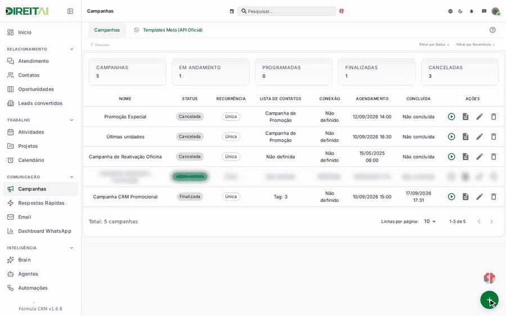Viewport: 506px width, 316px height.
Task: Select the Em Andamento summary card
Action: [x=210, y=72]
